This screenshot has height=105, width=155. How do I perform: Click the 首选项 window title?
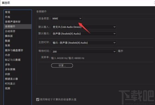click(6, 3)
